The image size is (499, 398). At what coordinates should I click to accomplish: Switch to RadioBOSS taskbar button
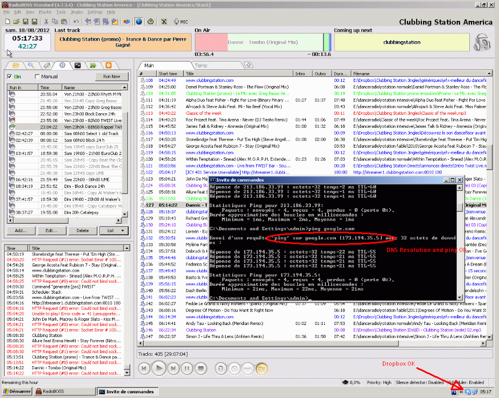pos(64,391)
